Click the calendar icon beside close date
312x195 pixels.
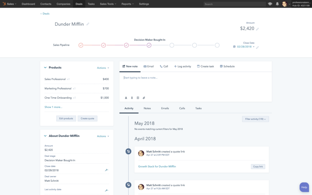point(234,47)
